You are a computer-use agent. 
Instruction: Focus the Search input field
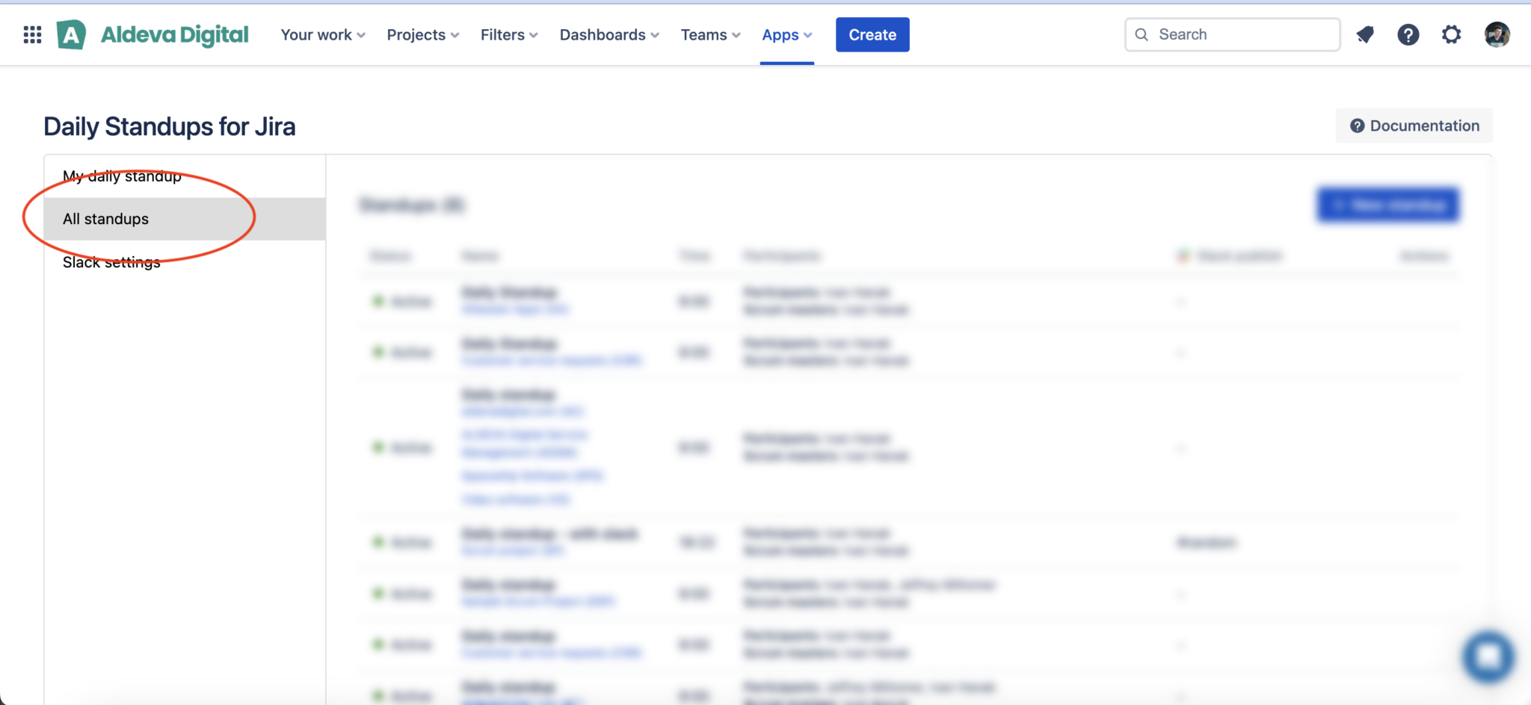click(1232, 34)
